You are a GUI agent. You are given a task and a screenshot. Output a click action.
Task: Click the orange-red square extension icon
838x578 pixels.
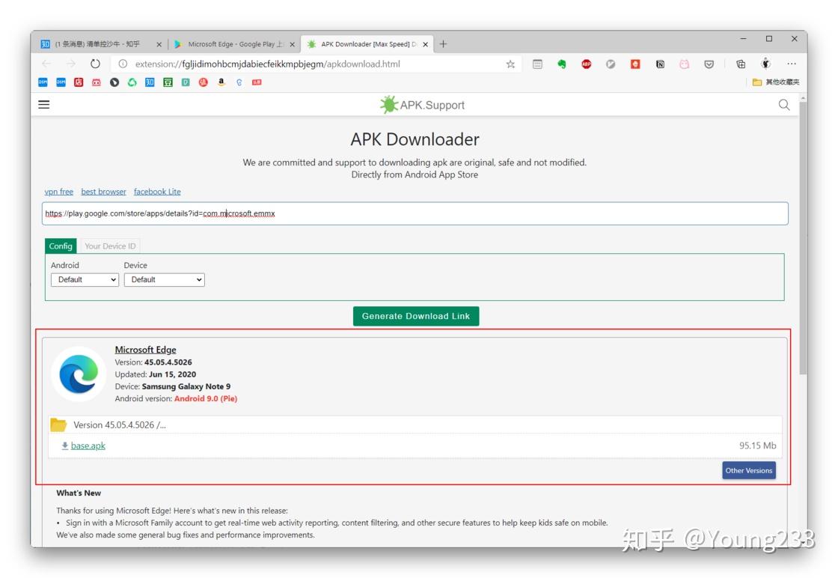[635, 64]
